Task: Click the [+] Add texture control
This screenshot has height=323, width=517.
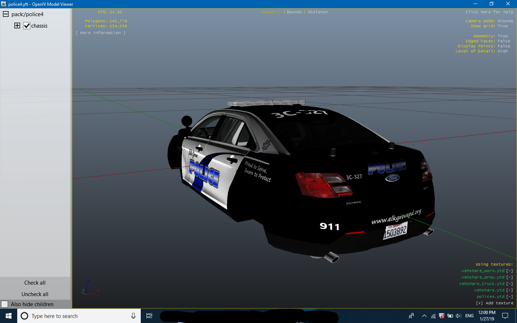Action: coord(494,303)
